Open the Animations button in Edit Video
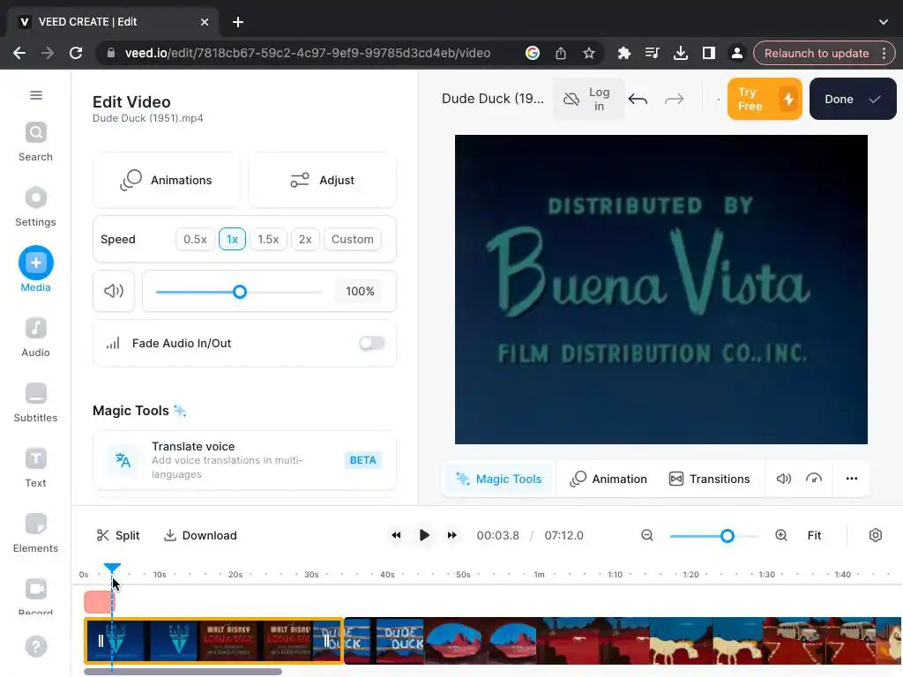This screenshot has height=677, width=903. [167, 180]
